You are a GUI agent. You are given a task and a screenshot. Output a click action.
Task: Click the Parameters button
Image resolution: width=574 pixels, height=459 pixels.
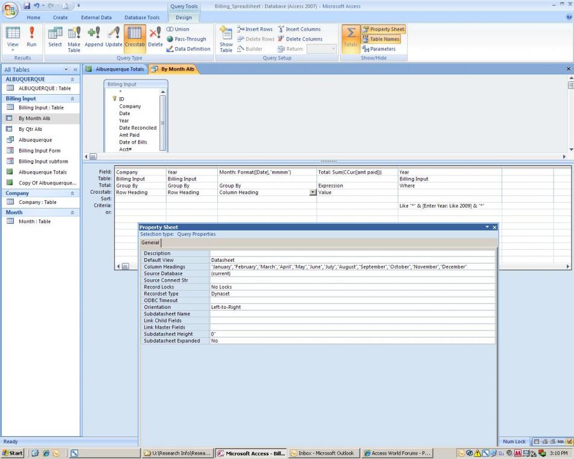point(379,49)
